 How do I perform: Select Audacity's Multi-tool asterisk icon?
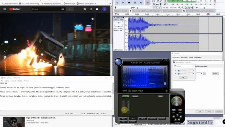point(161,4)
